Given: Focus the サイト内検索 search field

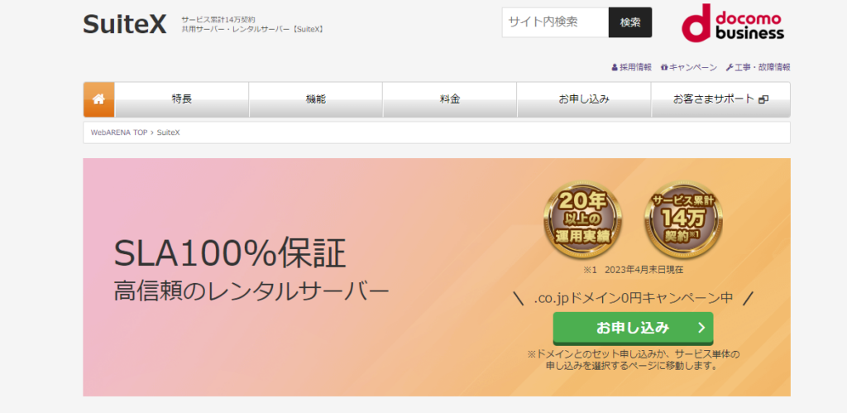Looking at the screenshot, I should tap(554, 22).
